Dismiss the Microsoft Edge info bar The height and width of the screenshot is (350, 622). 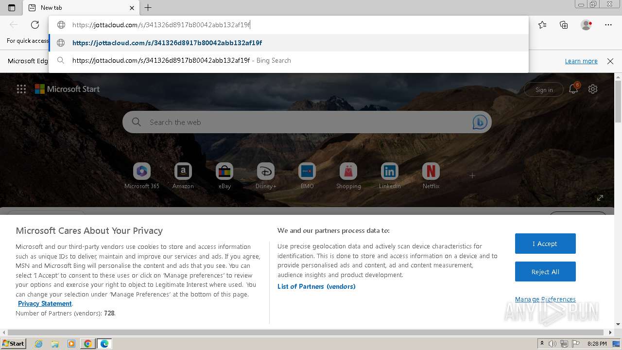point(610,61)
